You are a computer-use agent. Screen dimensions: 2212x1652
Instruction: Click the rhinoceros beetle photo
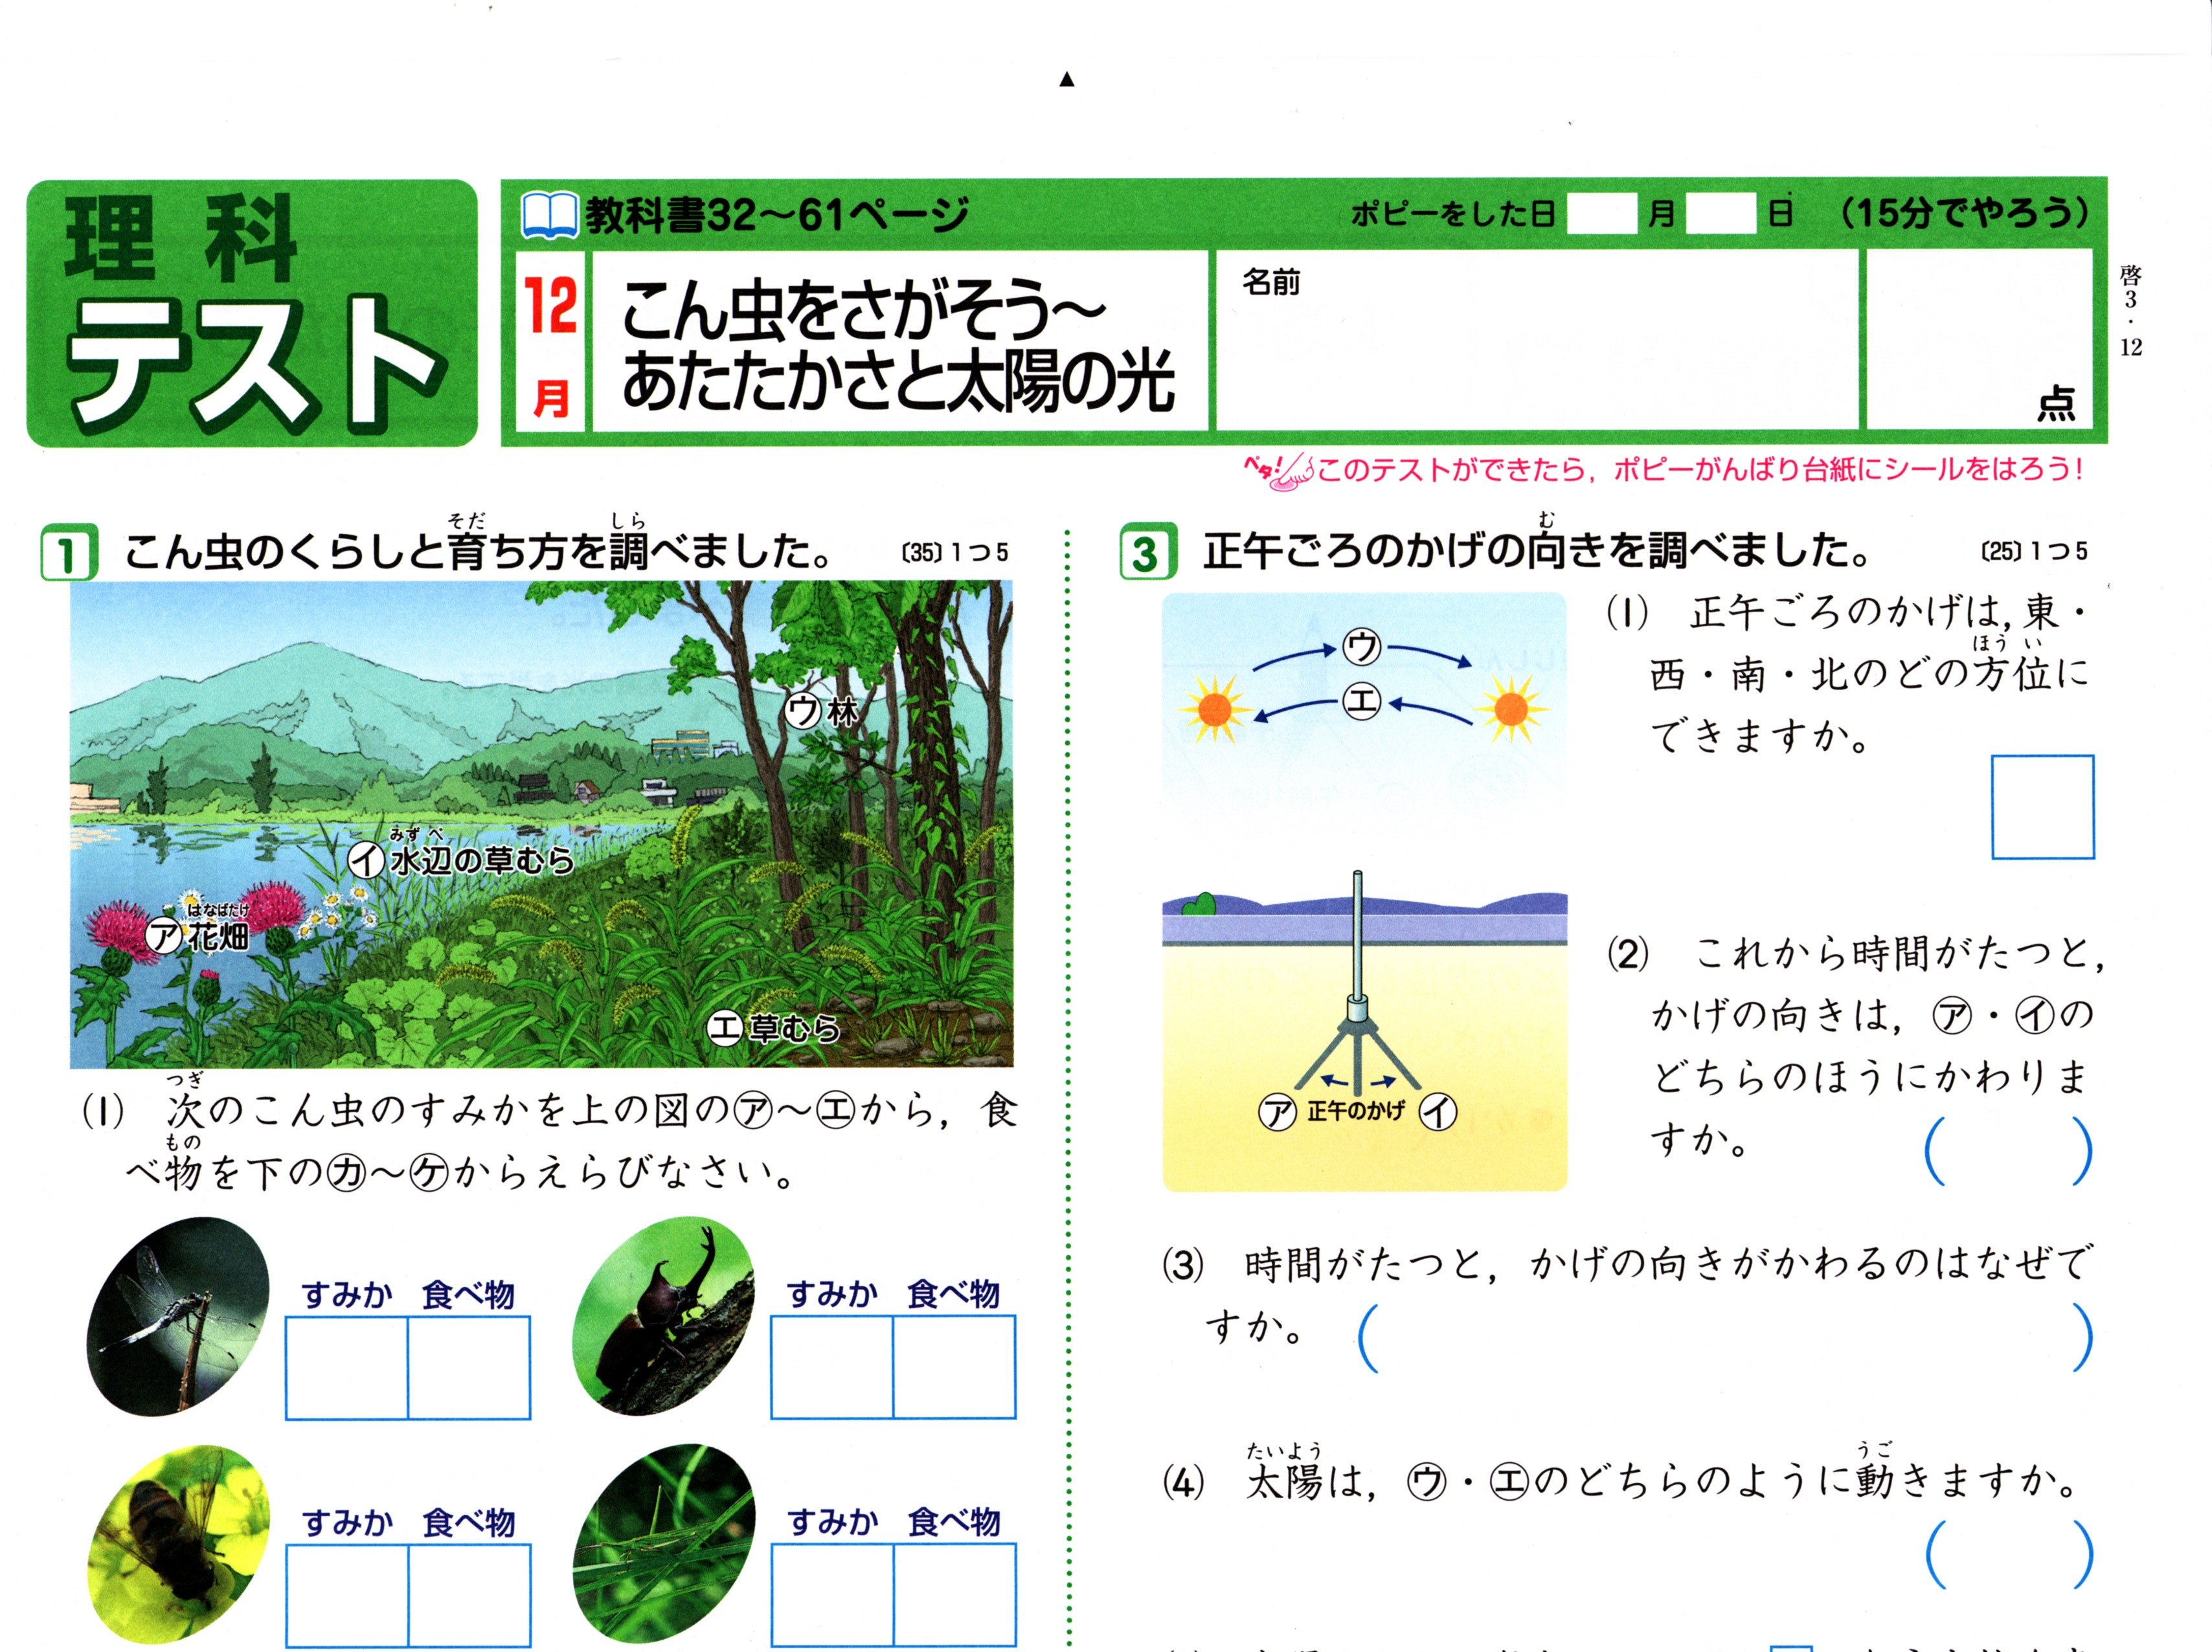point(663,1315)
